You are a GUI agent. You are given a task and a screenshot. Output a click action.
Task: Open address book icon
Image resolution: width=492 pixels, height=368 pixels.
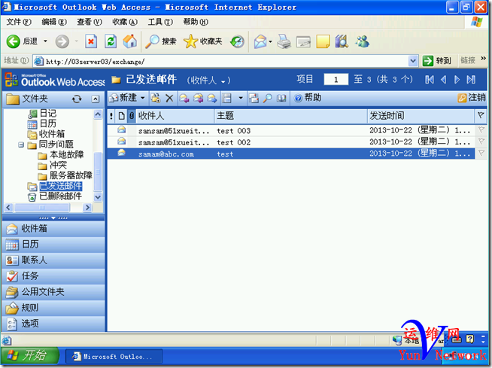click(x=281, y=99)
